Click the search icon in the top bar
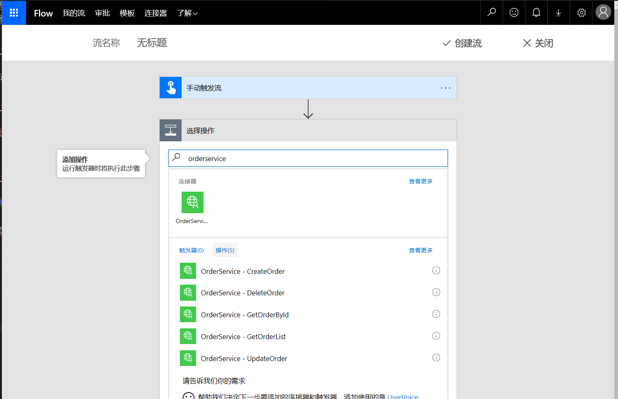 pos(491,12)
